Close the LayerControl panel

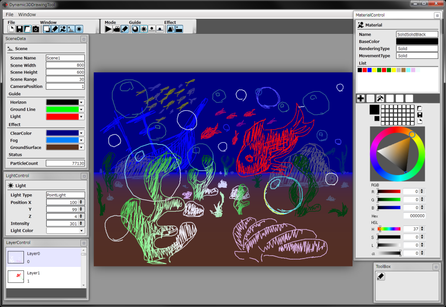pyautogui.click(x=84, y=243)
